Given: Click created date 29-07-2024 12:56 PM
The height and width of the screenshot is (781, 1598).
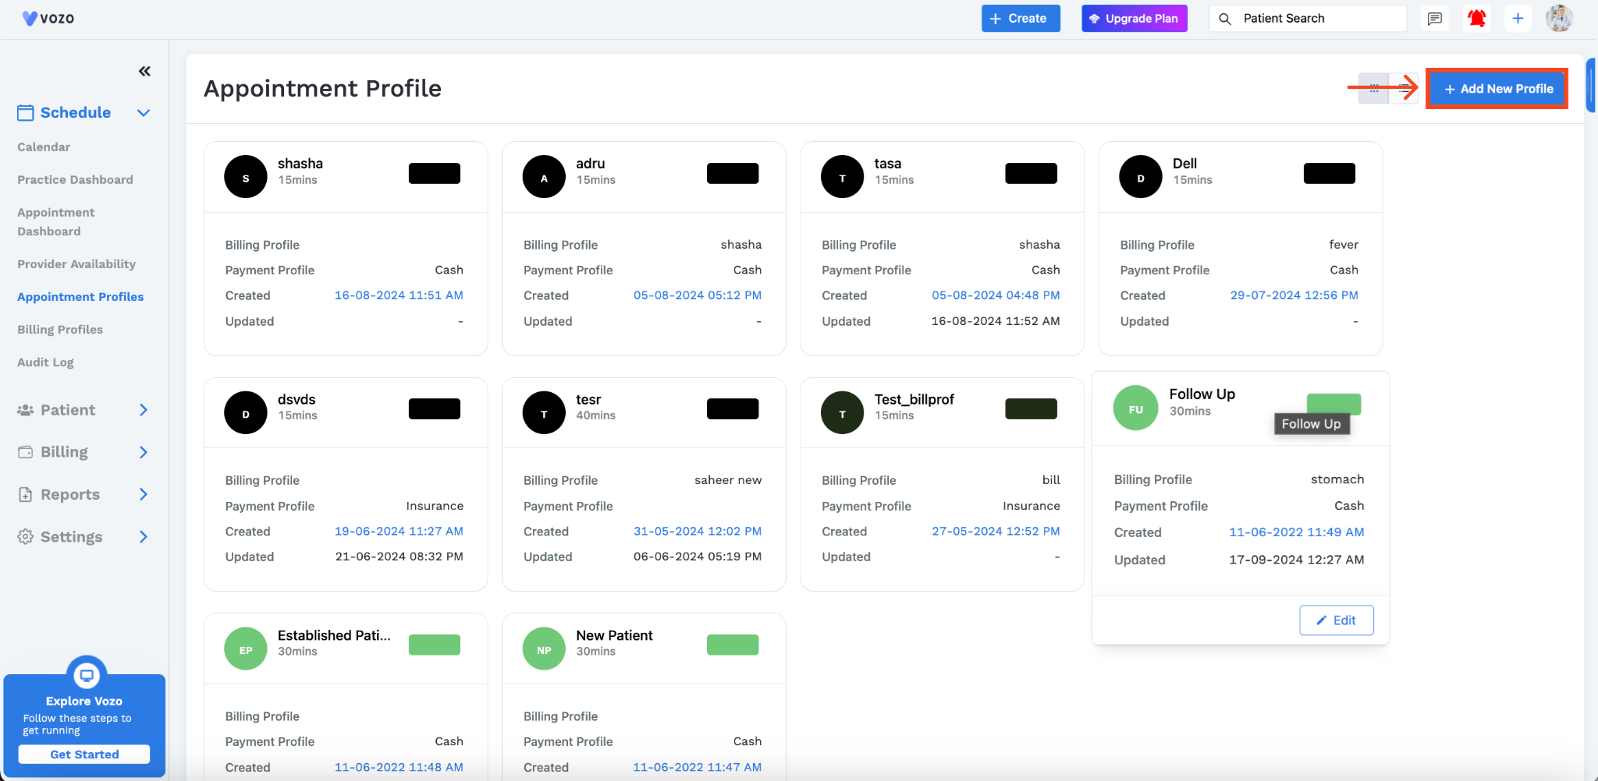Looking at the screenshot, I should pos(1294,295).
